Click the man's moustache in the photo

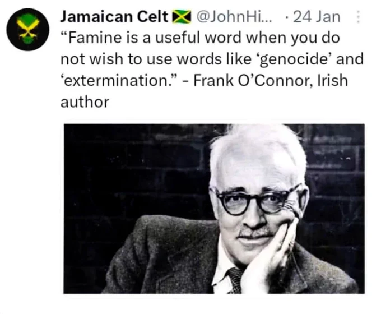point(255,232)
